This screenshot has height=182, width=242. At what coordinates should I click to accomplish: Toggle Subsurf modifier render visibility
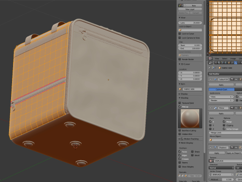click(x=232, y=79)
